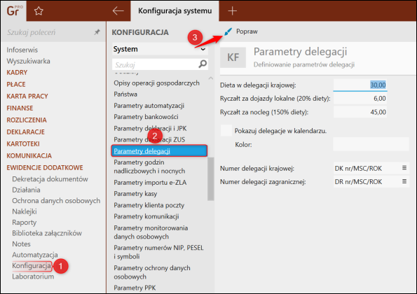Click the Gr PRO application logo

coord(14,11)
